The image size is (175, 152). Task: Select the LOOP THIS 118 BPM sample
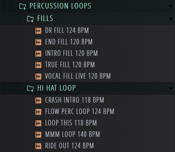point(71,123)
